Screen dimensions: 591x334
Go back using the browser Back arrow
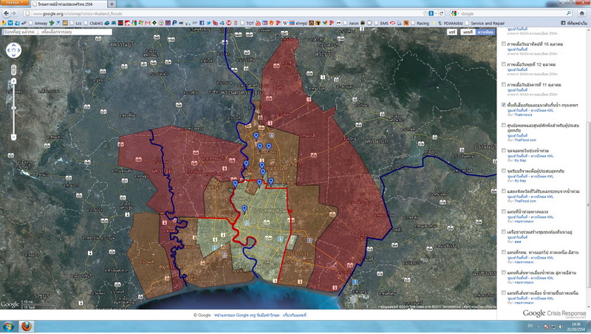6,13
